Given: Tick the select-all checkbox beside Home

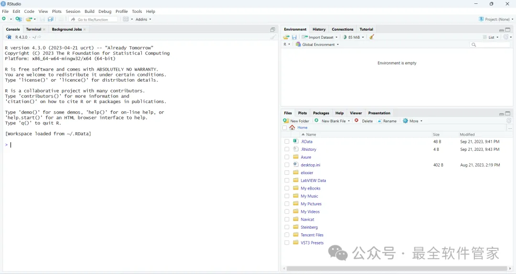Looking at the screenshot, I should (x=285, y=127).
